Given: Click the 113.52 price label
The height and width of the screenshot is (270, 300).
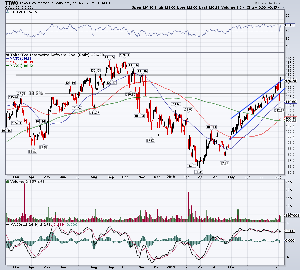Looking at the screenshot, I should (x=77, y=108).
